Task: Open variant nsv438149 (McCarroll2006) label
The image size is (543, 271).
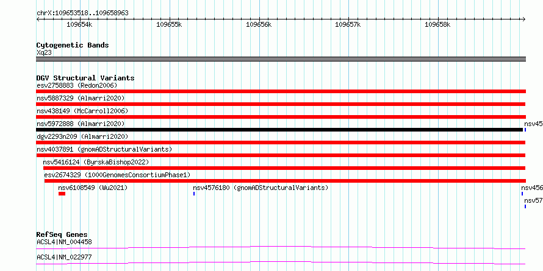Action: (x=82, y=111)
